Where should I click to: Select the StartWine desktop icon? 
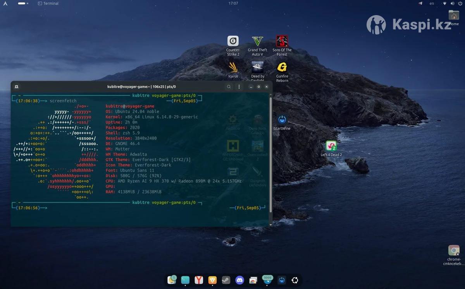282,120
